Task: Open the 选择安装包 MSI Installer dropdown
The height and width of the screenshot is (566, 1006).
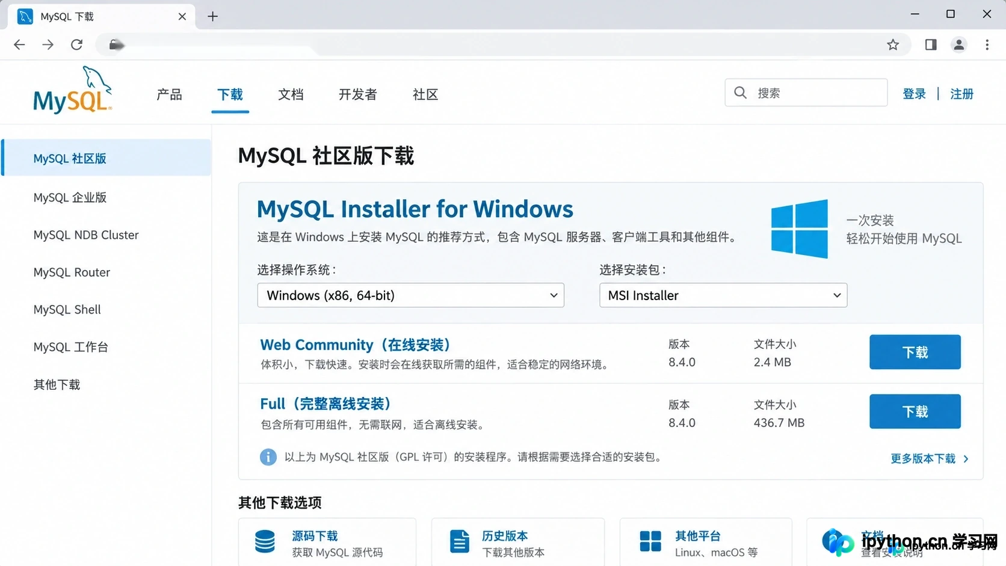Action: pos(723,295)
